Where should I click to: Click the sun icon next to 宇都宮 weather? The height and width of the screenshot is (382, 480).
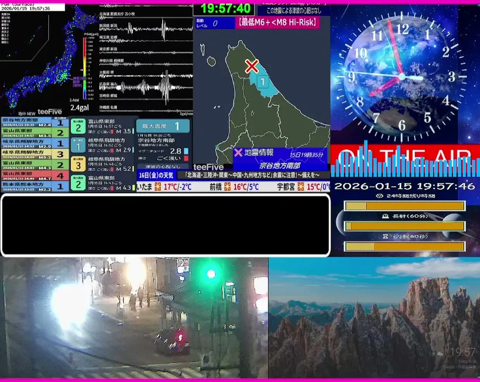pyautogui.click(x=301, y=186)
